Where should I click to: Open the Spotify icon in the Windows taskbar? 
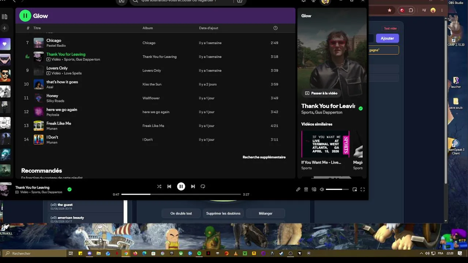[199, 253]
